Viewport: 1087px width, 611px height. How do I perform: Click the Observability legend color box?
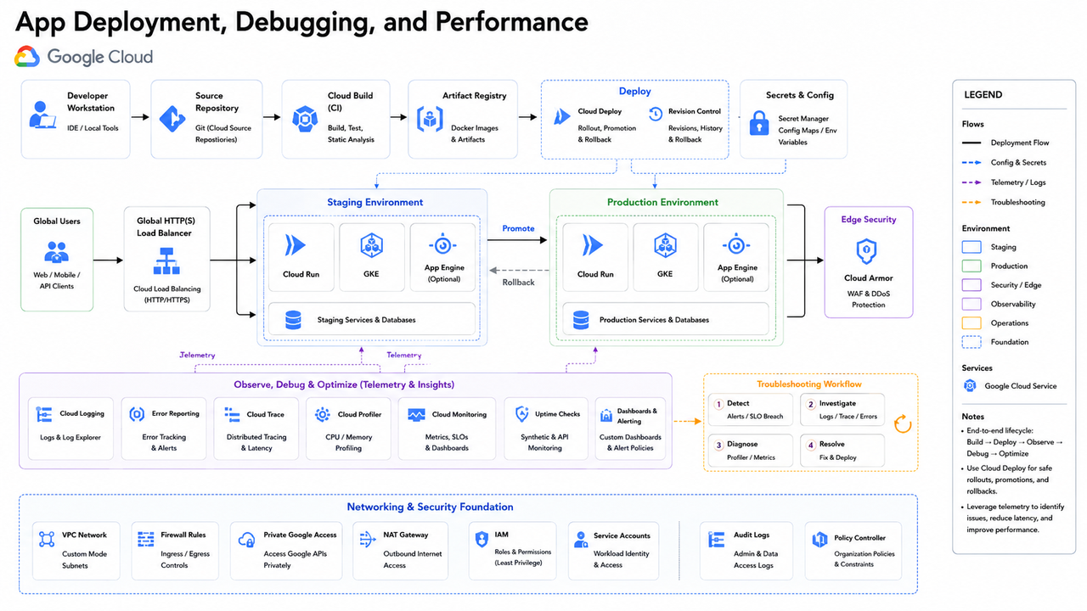pyautogui.click(x=972, y=304)
